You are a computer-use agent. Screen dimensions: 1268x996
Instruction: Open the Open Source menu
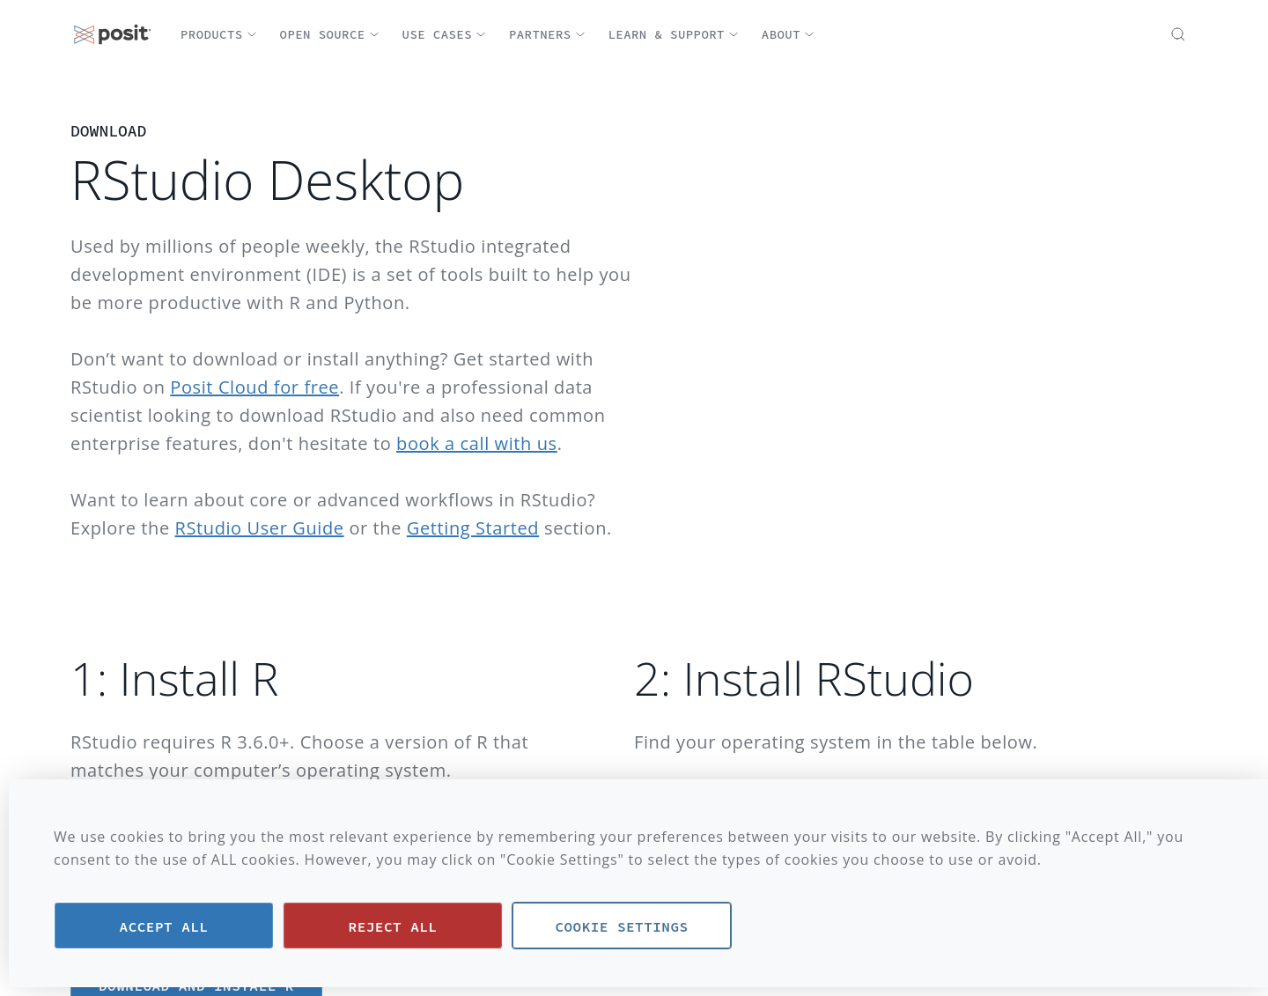(329, 35)
